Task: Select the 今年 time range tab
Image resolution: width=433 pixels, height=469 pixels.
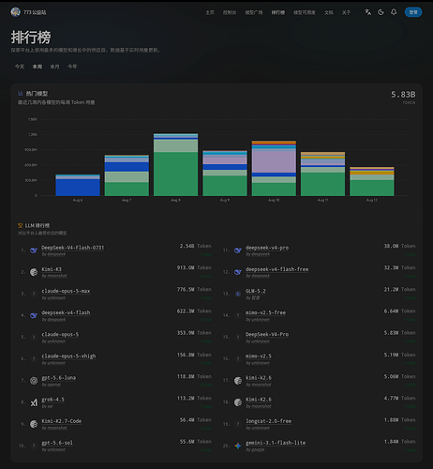Action: (x=72, y=67)
